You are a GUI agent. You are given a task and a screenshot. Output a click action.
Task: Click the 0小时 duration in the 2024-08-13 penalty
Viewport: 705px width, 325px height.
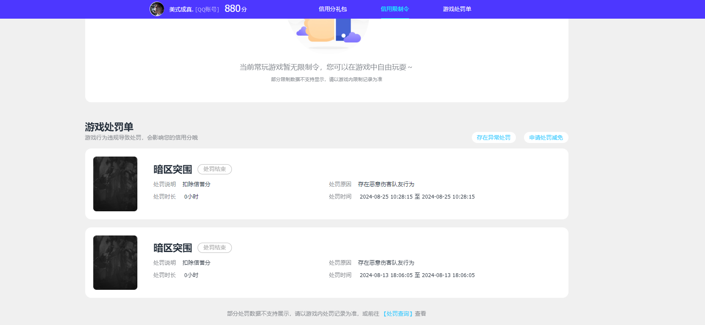[191, 275]
